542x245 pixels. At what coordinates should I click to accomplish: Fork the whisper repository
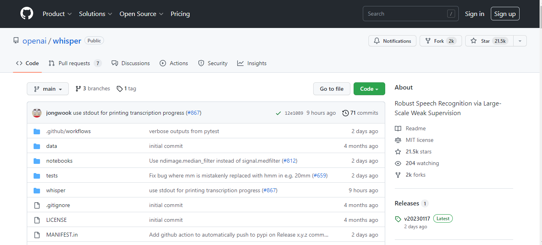(441, 41)
